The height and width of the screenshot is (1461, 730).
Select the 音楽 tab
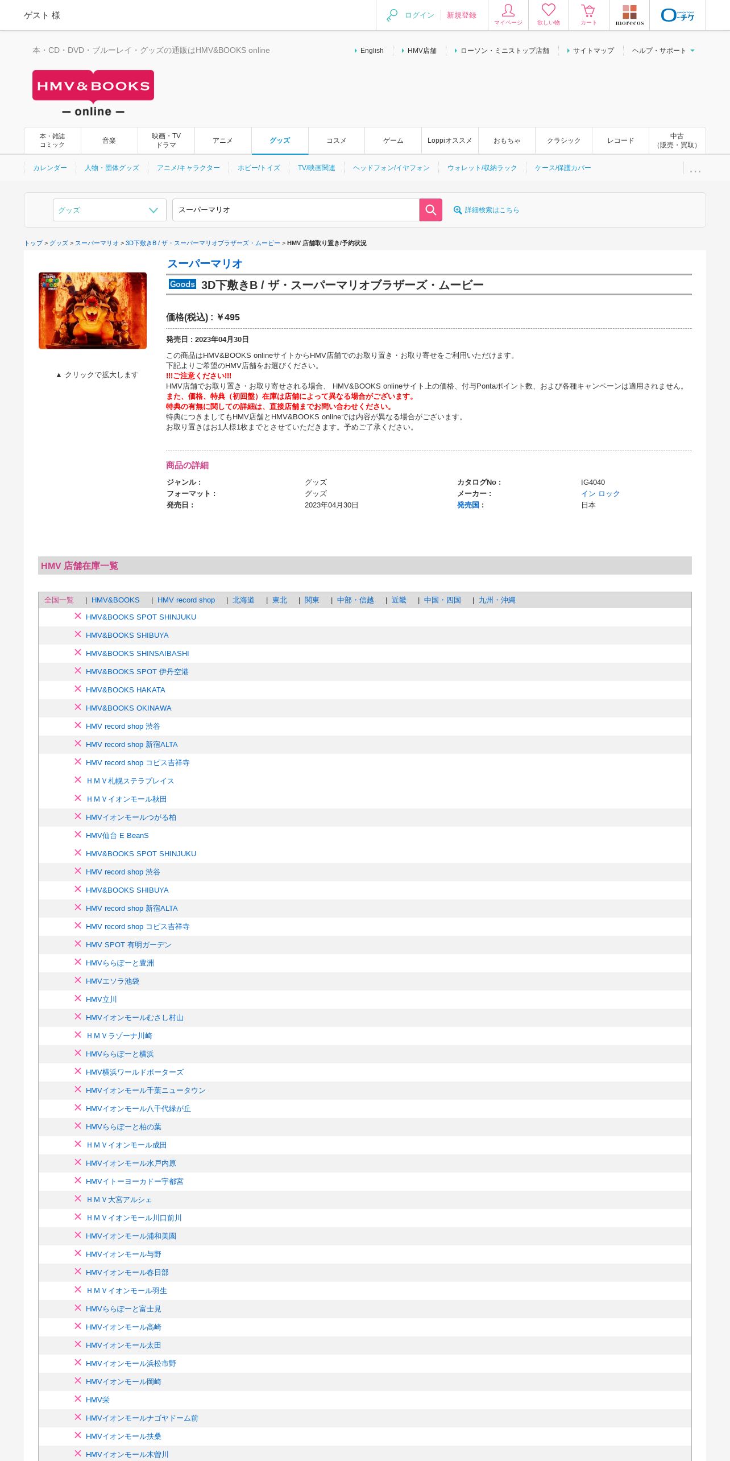(x=109, y=141)
